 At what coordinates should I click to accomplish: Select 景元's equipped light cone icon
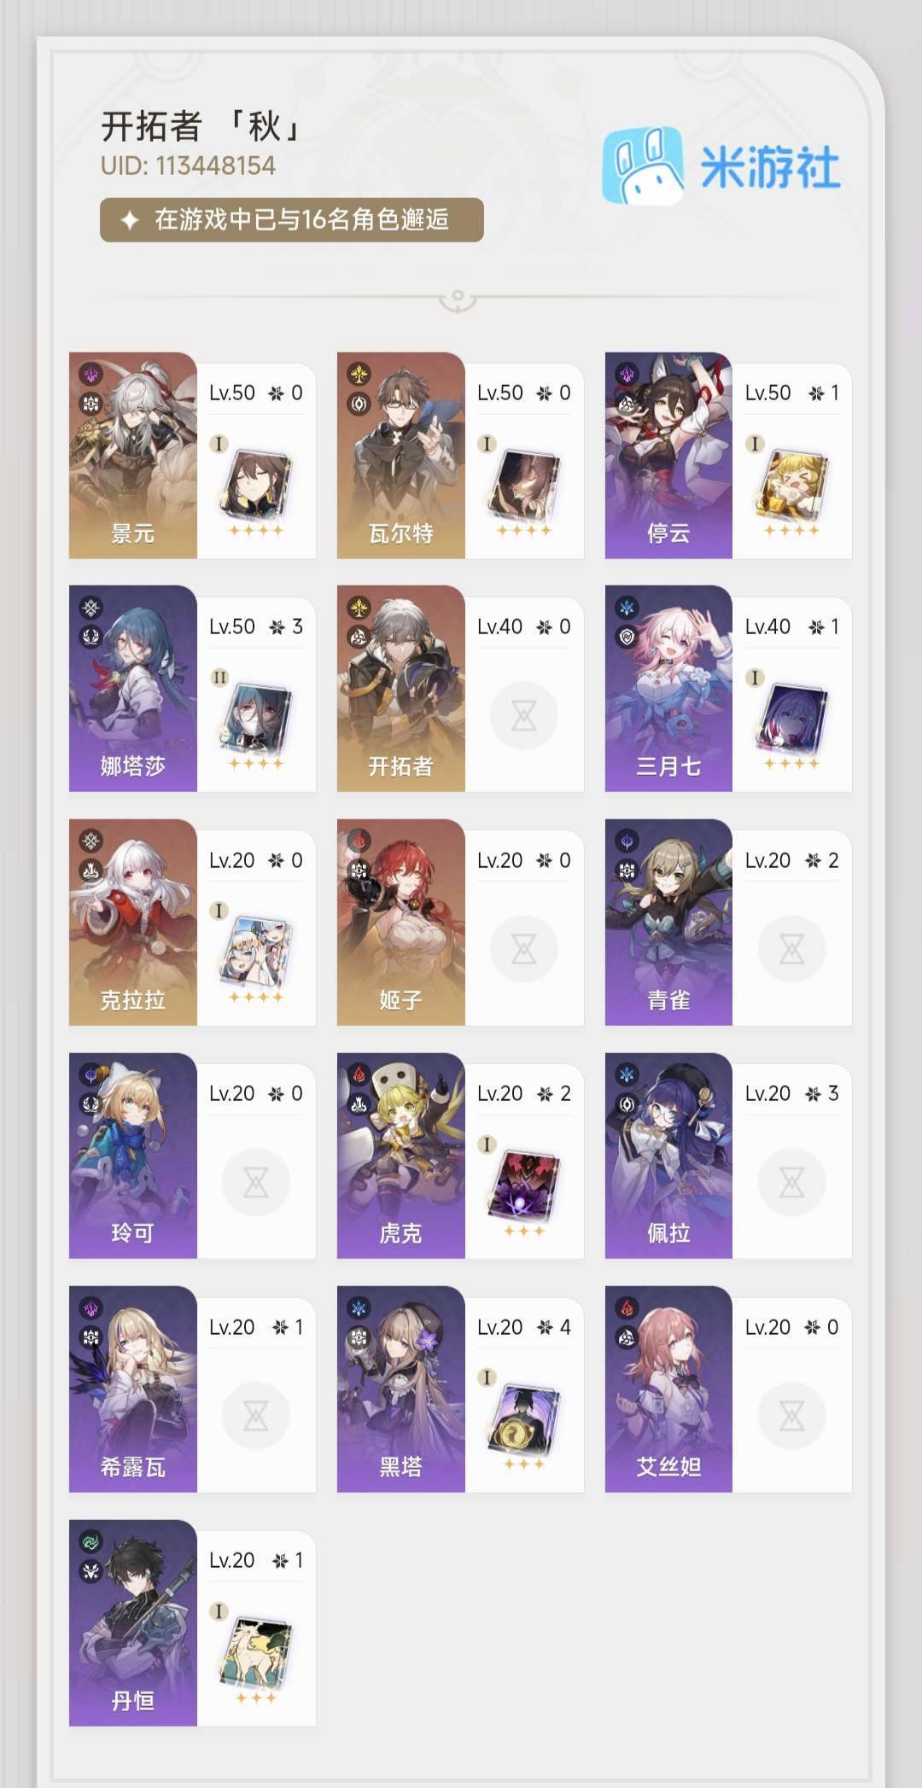[255, 483]
